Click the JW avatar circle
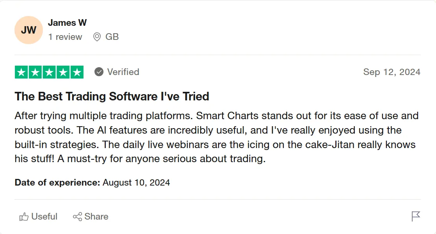 (x=28, y=30)
